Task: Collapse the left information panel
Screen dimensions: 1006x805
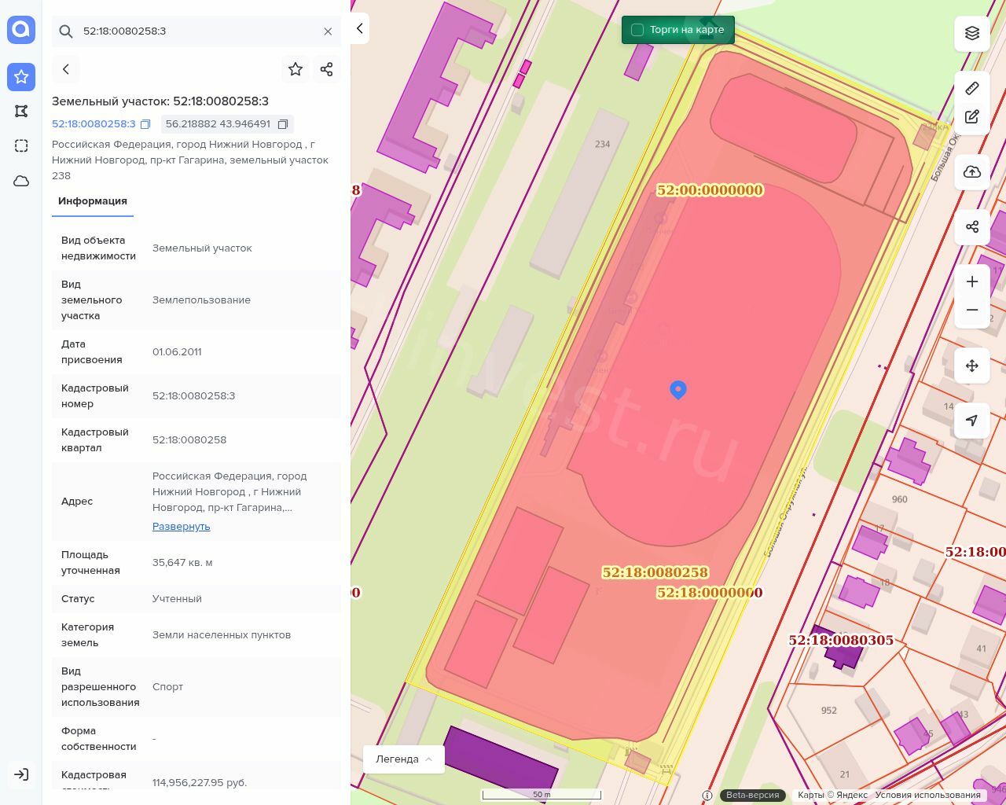Action: (359, 28)
